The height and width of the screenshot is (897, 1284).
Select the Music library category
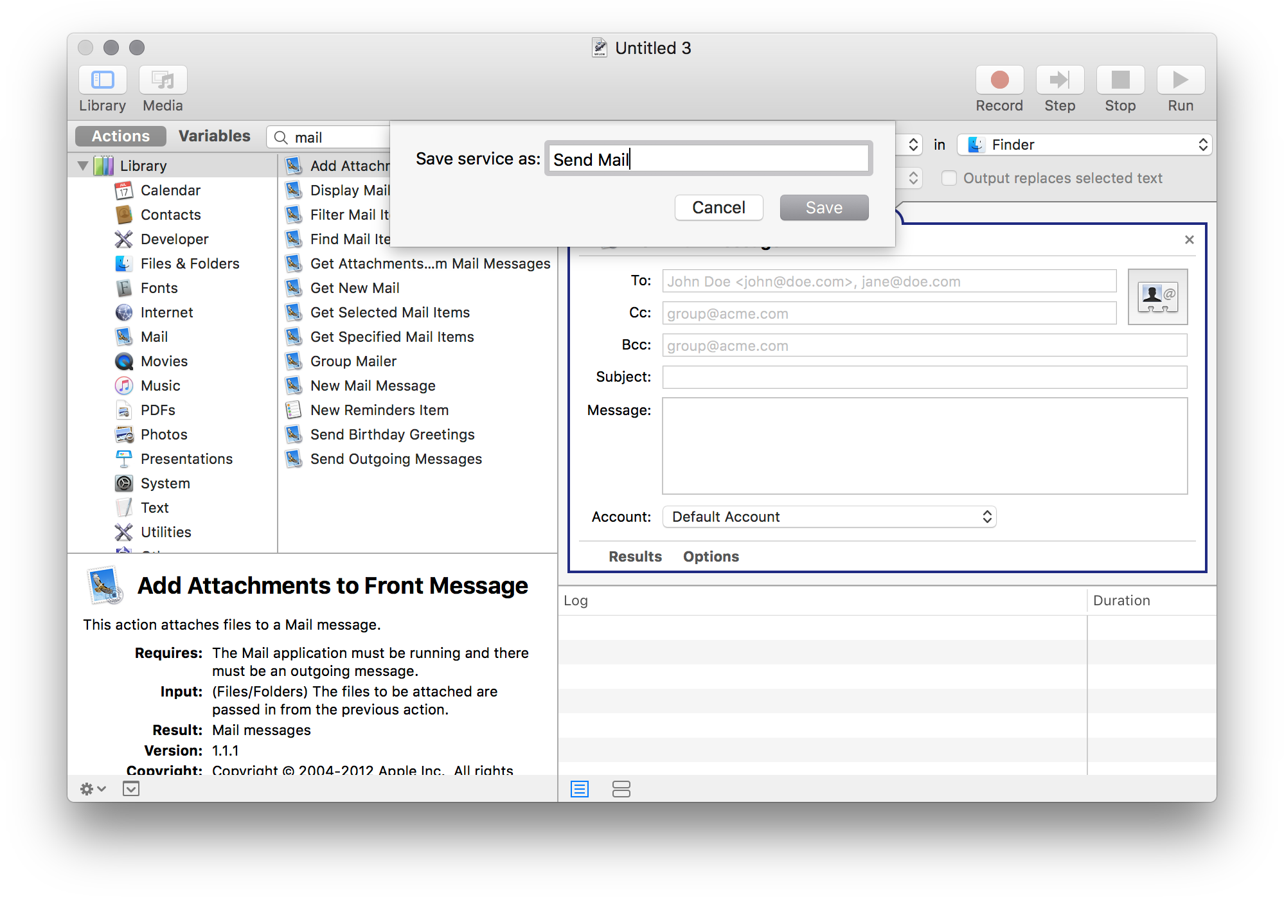pyautogui.click(x=160, y=386)
